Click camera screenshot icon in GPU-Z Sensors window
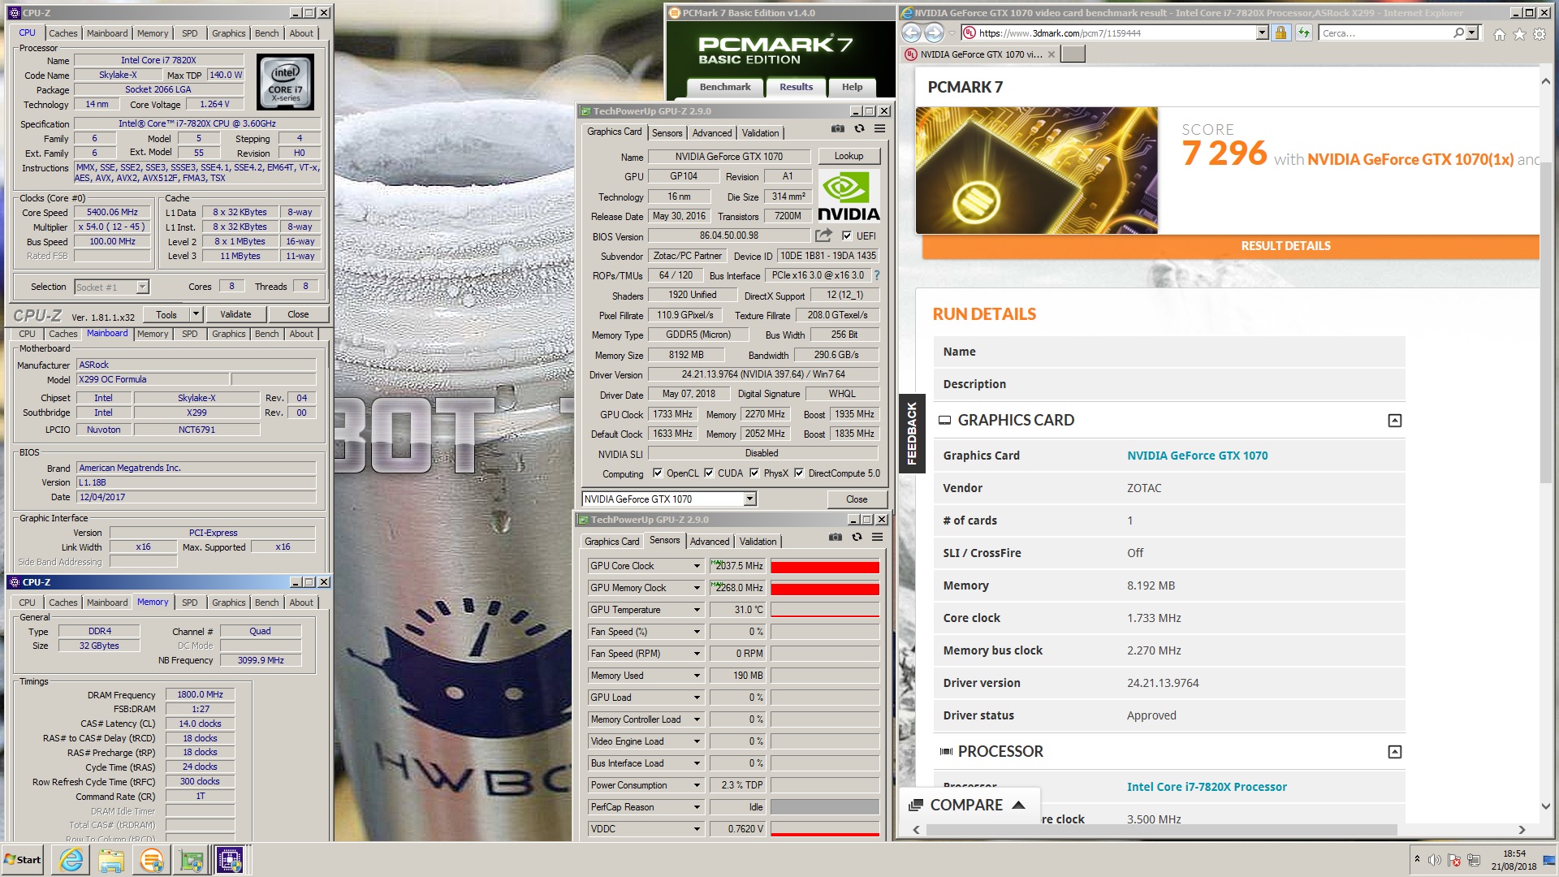This screenshot has height=877, width=1559. click(835, 538)
